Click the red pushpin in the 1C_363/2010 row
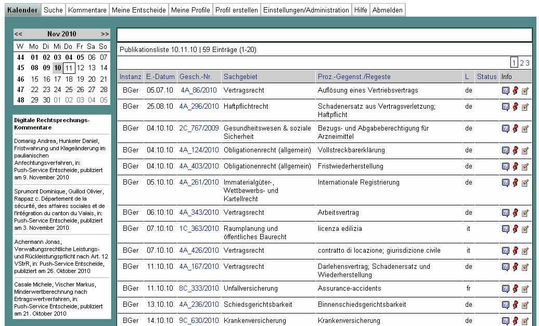 click(x=515, y=228)
